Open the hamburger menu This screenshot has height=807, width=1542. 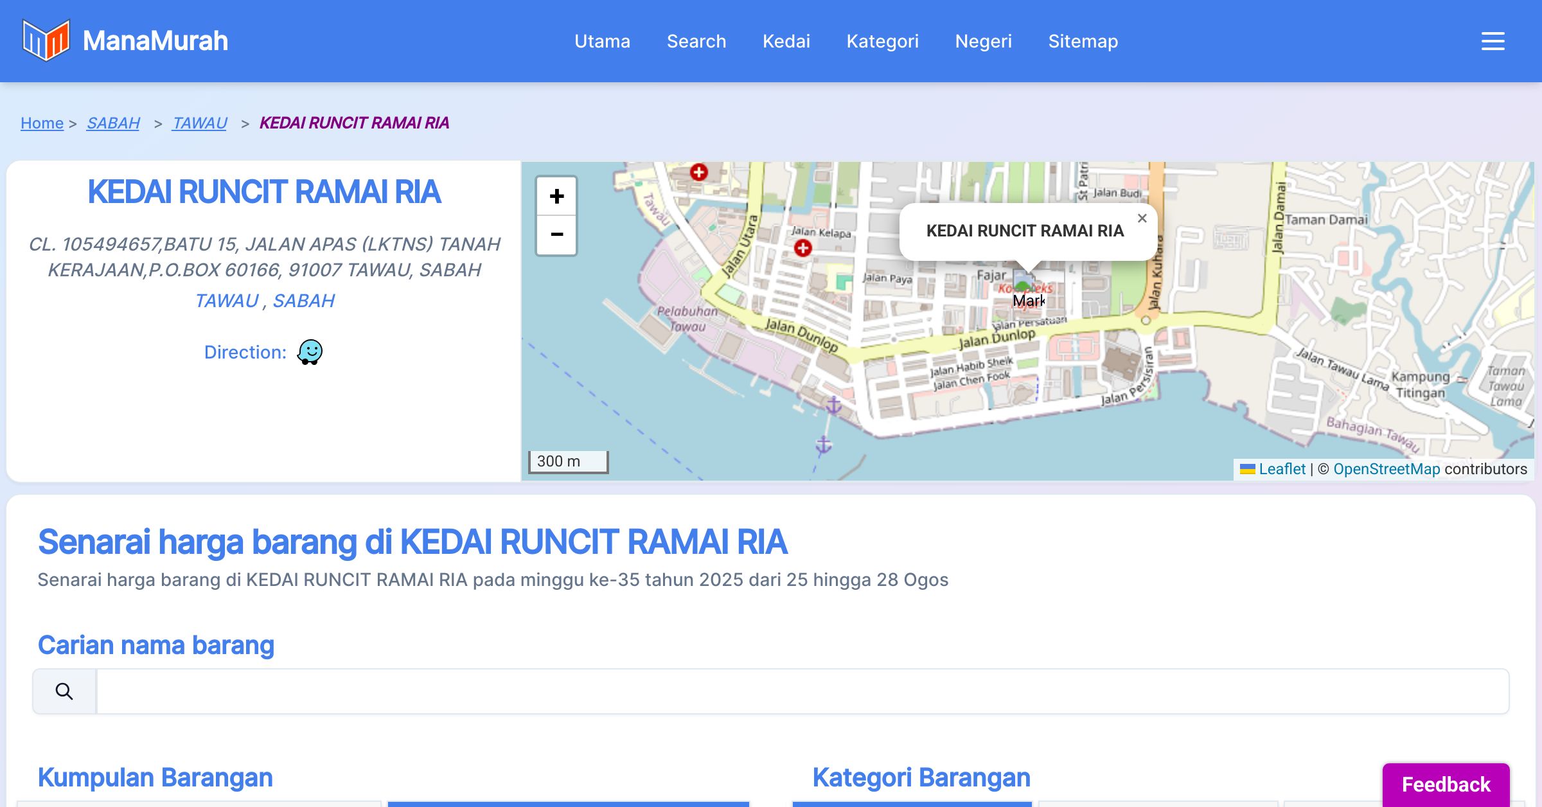(x=1493, y=41)
